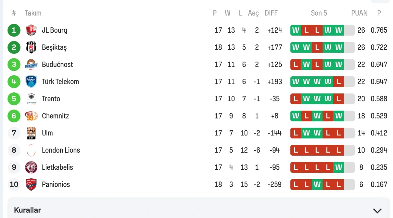Click the Takım column header

pyautogui.click(x=33, y=13)
